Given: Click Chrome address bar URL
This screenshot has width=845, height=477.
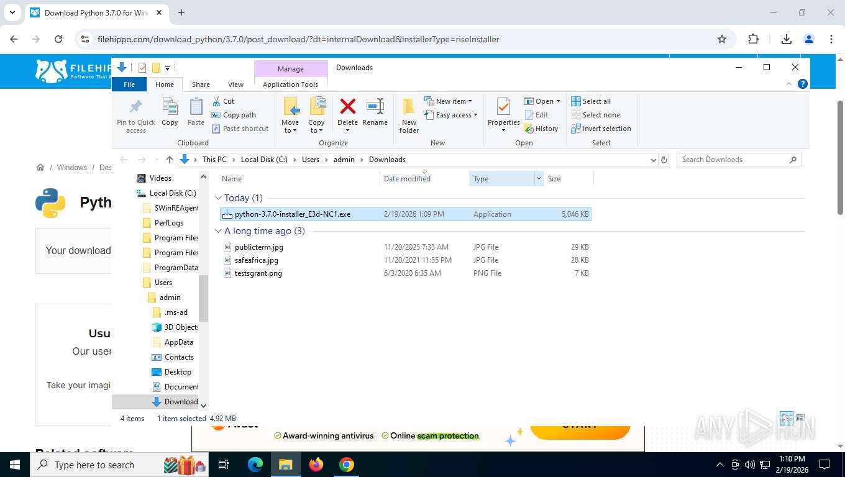Looking at the screenshot, I should 298,39.
